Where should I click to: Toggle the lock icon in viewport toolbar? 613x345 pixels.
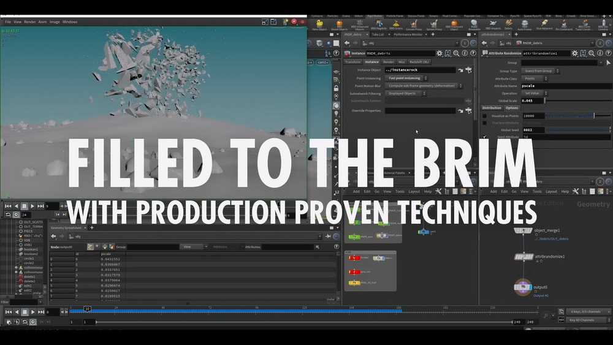[336, 88]
